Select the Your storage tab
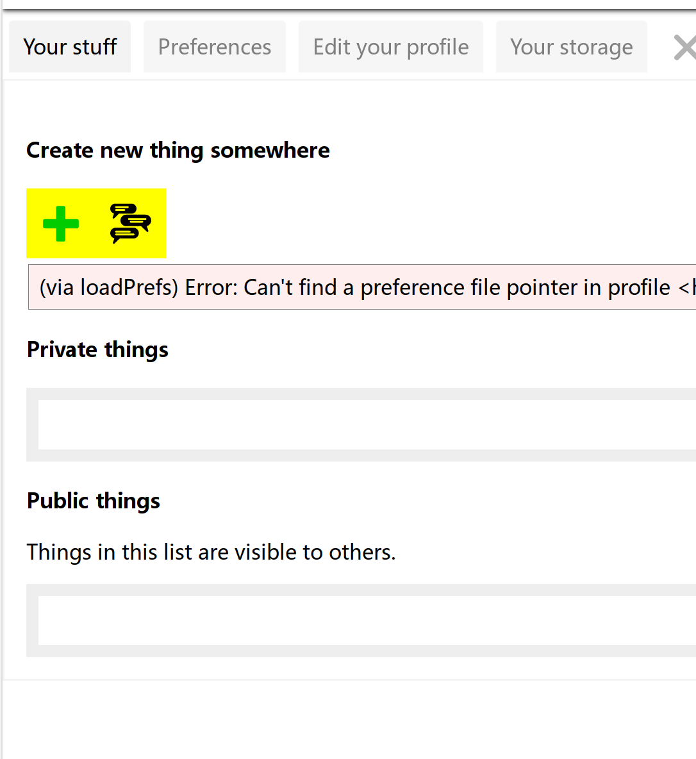696x759 pixels. click(x=571, y=47)
